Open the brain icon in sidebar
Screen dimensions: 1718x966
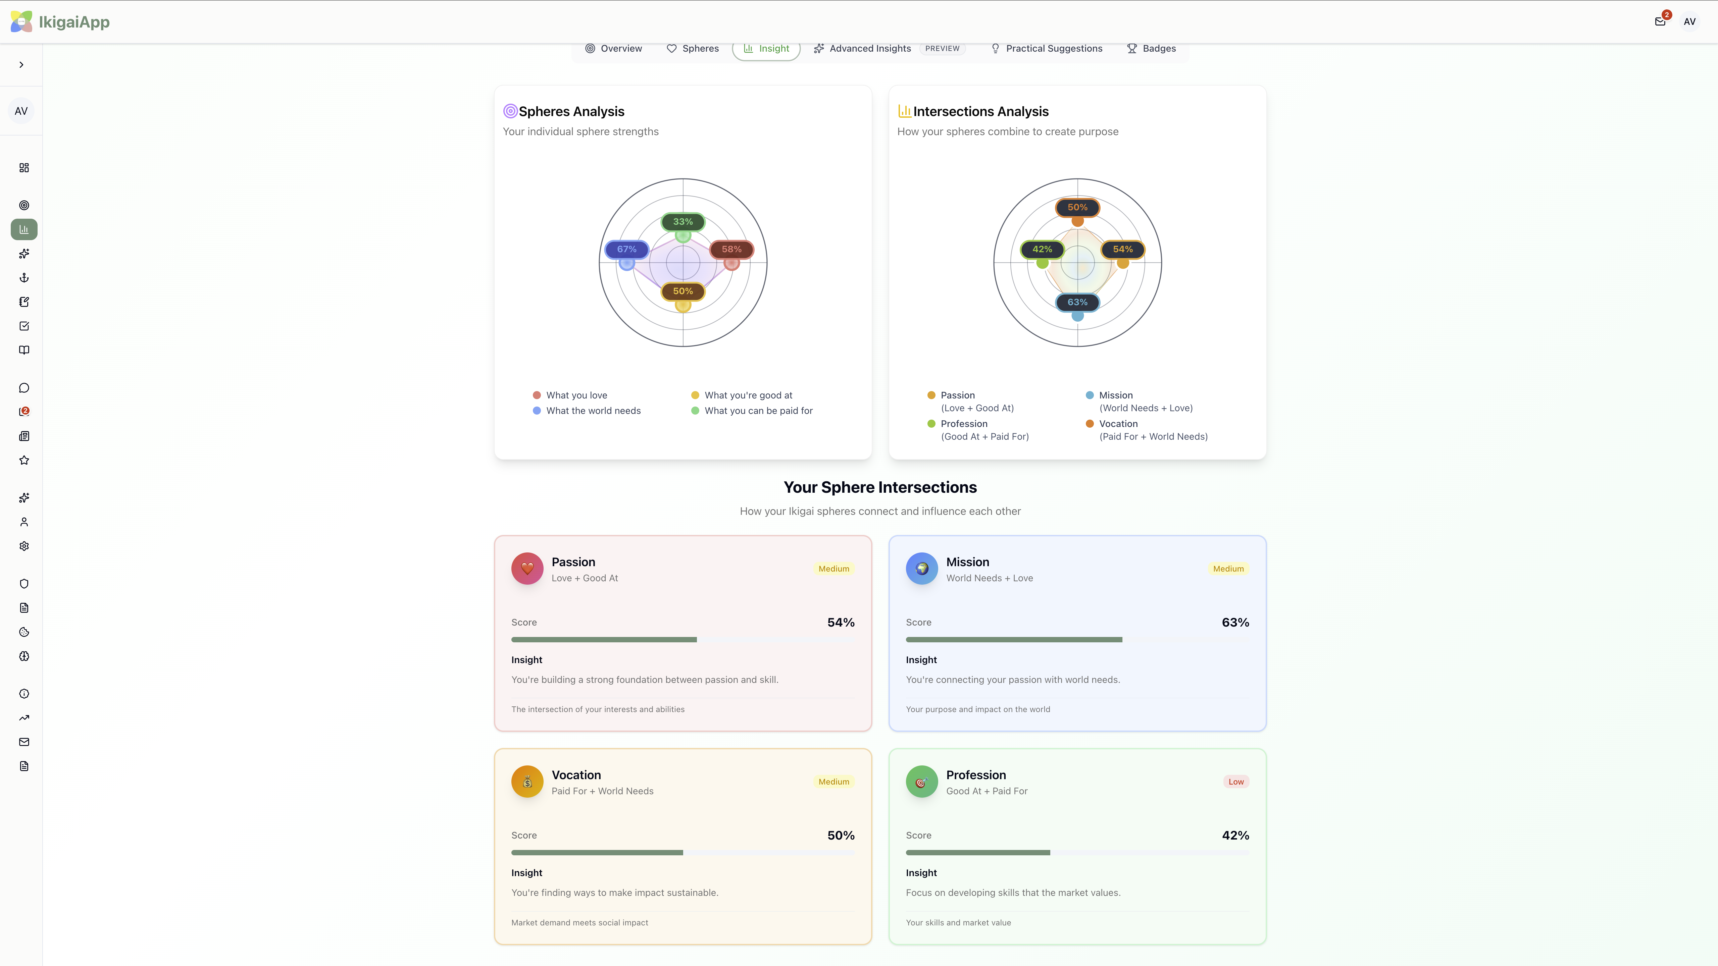24,656
